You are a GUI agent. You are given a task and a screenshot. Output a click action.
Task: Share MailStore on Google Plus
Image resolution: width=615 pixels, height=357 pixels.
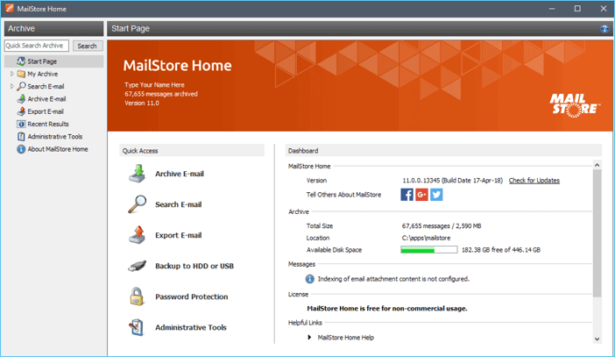coord(421,195)
